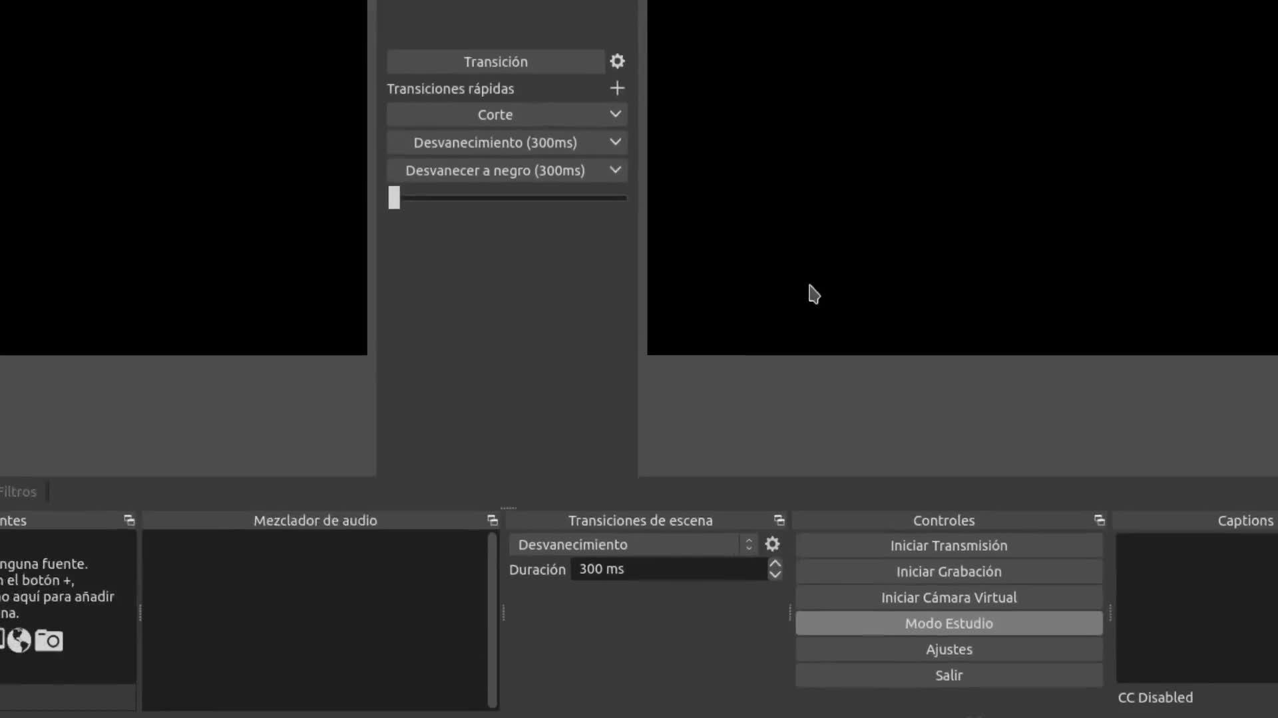Open Desvanecer a negro (300ms) dropdown arrow
The width and height of the screenshot is (1278, 718).
(615, 170)
